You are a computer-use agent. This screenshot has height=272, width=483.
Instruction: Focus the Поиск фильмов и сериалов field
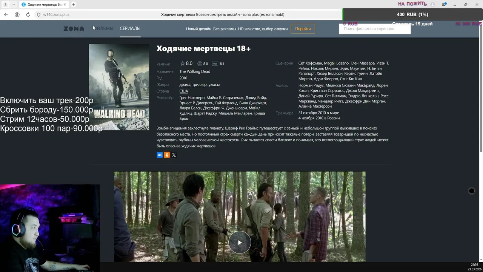(375, 29)
